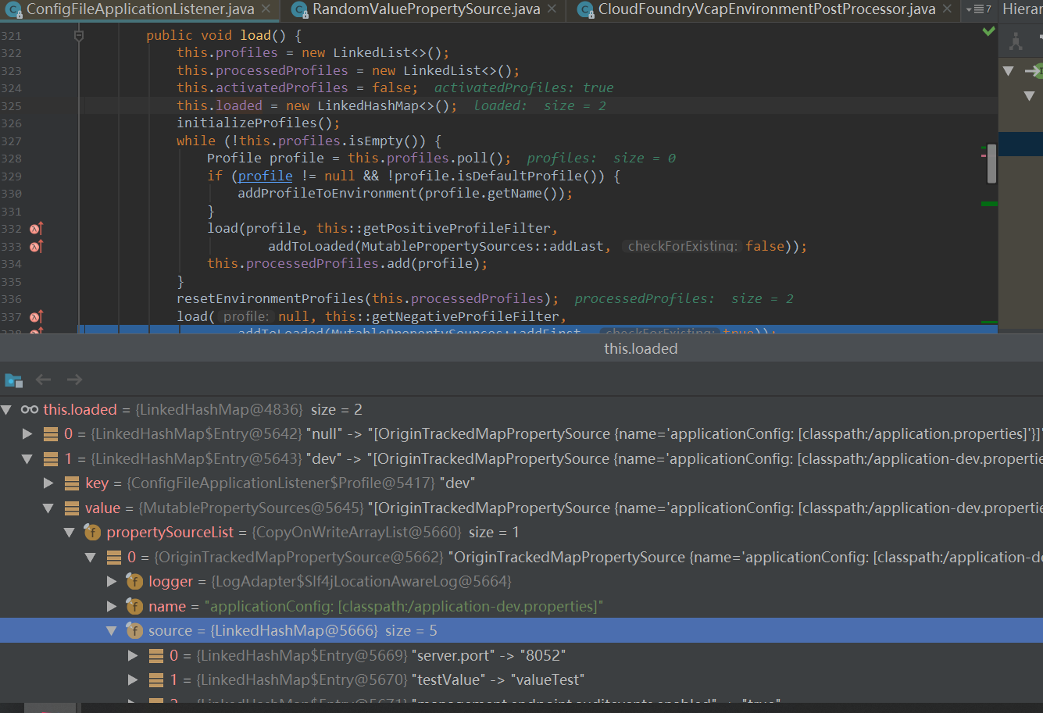Click the field icon beside propertySourceList
Viewport: 1043px width, 713px height.
click(92, 533)
